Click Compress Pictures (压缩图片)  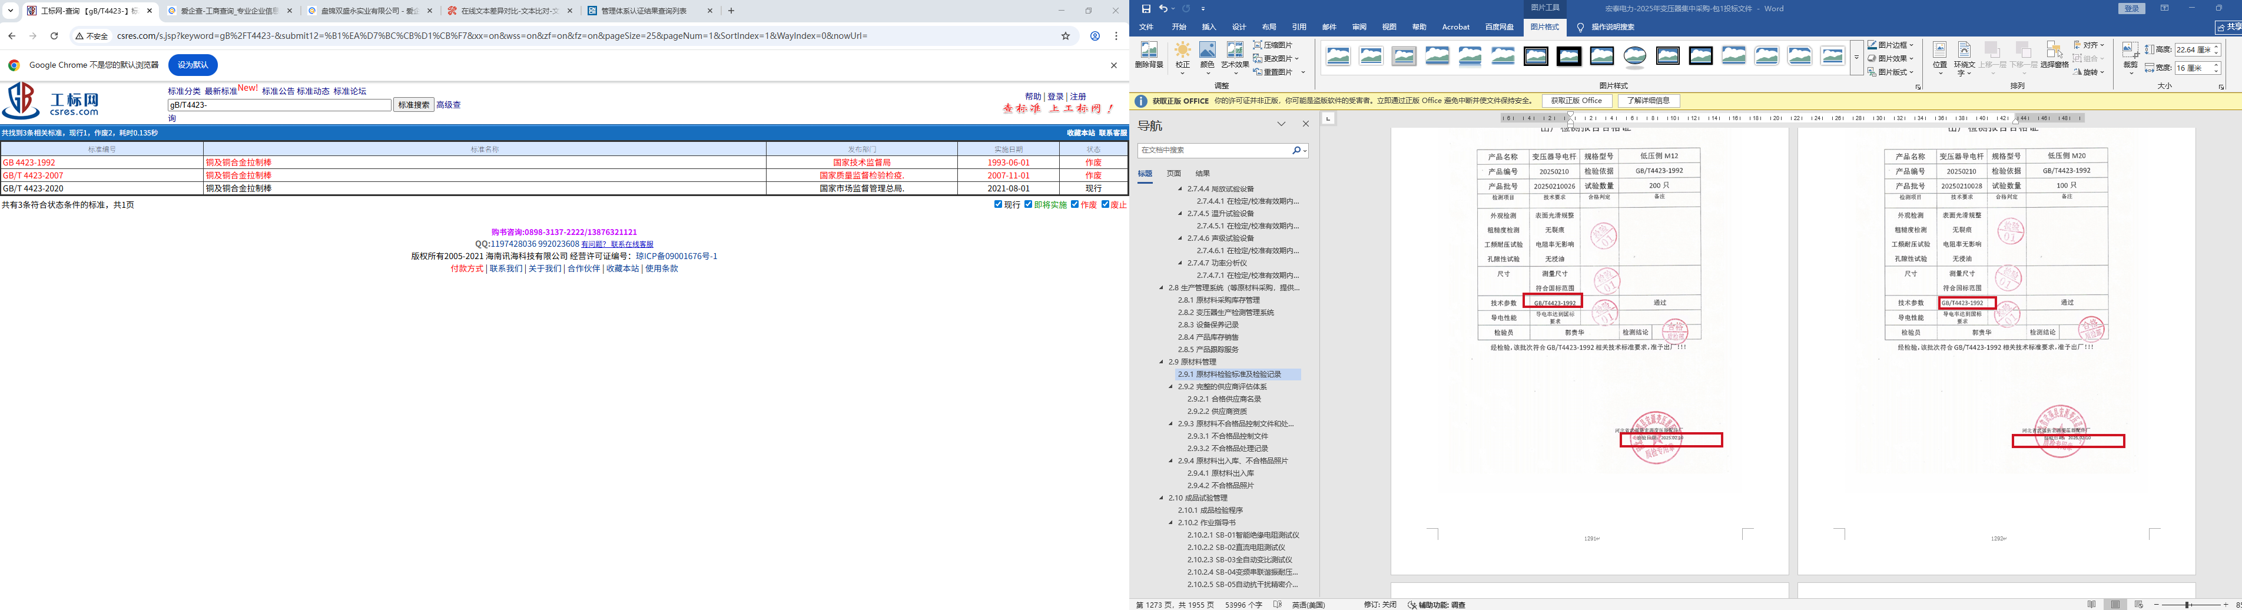tap(1273, 45)
